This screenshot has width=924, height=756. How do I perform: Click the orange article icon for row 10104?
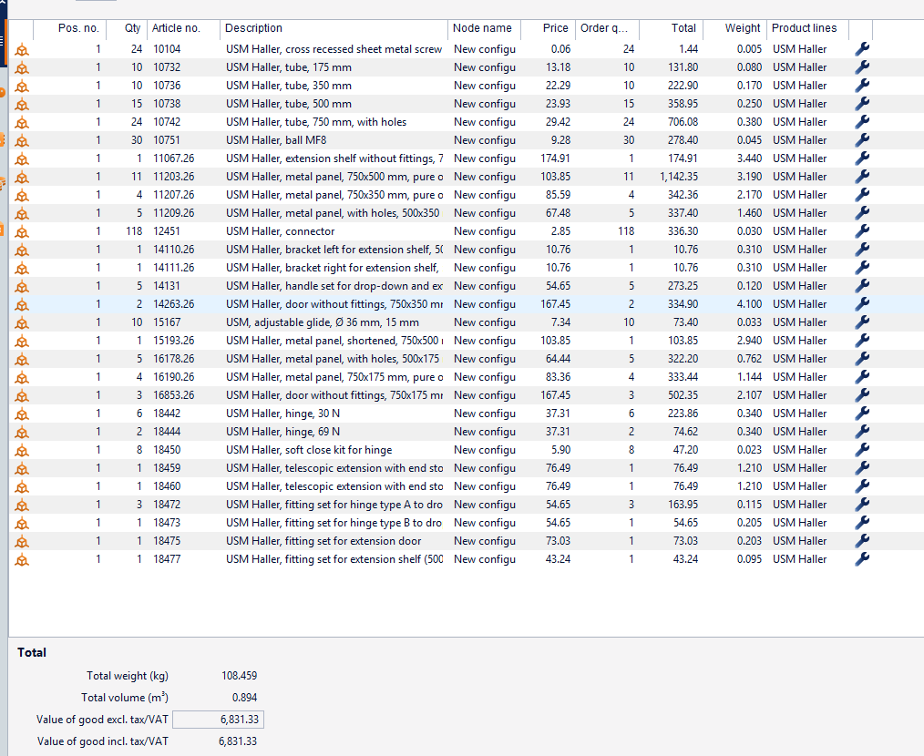22,50
